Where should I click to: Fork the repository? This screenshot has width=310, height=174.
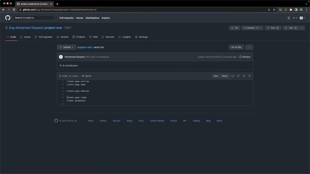pyautogui.click(x=273, y=28)
